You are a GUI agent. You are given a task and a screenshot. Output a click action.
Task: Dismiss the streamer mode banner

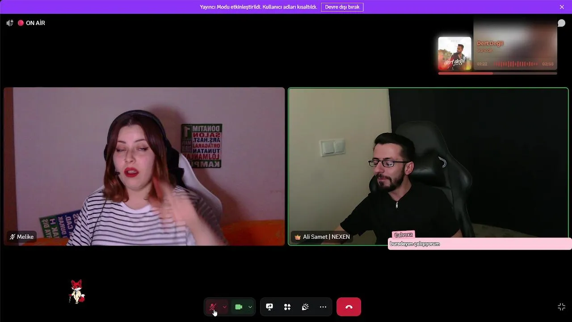click(x=562, y=7)
